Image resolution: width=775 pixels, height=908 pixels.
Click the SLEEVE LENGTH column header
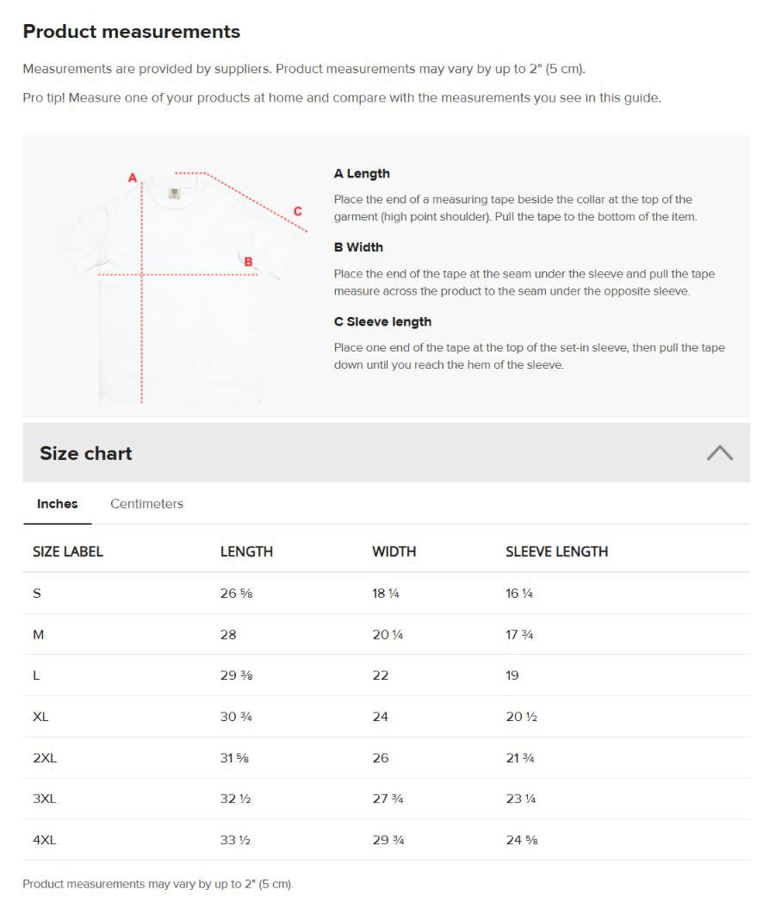[557, 552]
